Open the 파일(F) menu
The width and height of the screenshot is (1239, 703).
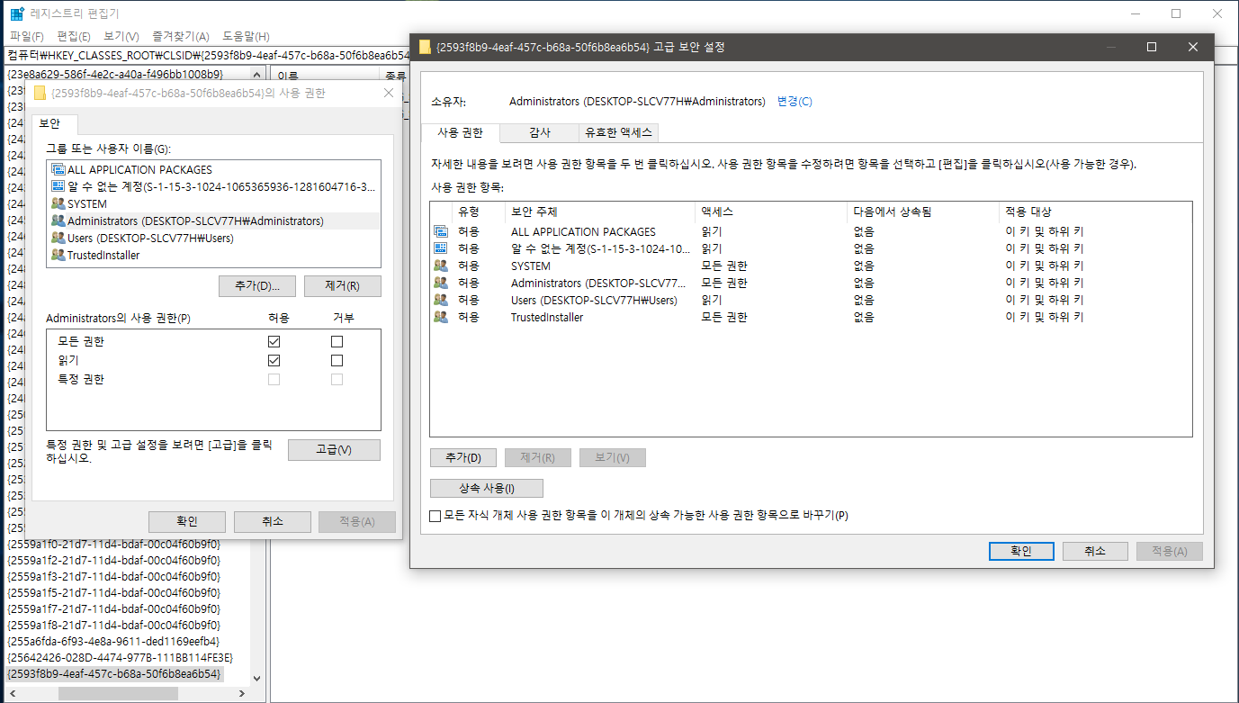(27, 36)
